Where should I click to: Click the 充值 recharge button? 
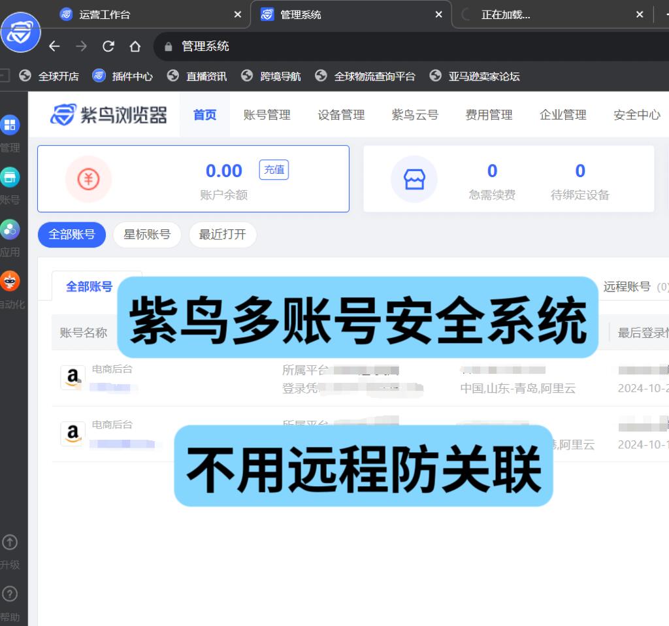[x=274, y=169]
